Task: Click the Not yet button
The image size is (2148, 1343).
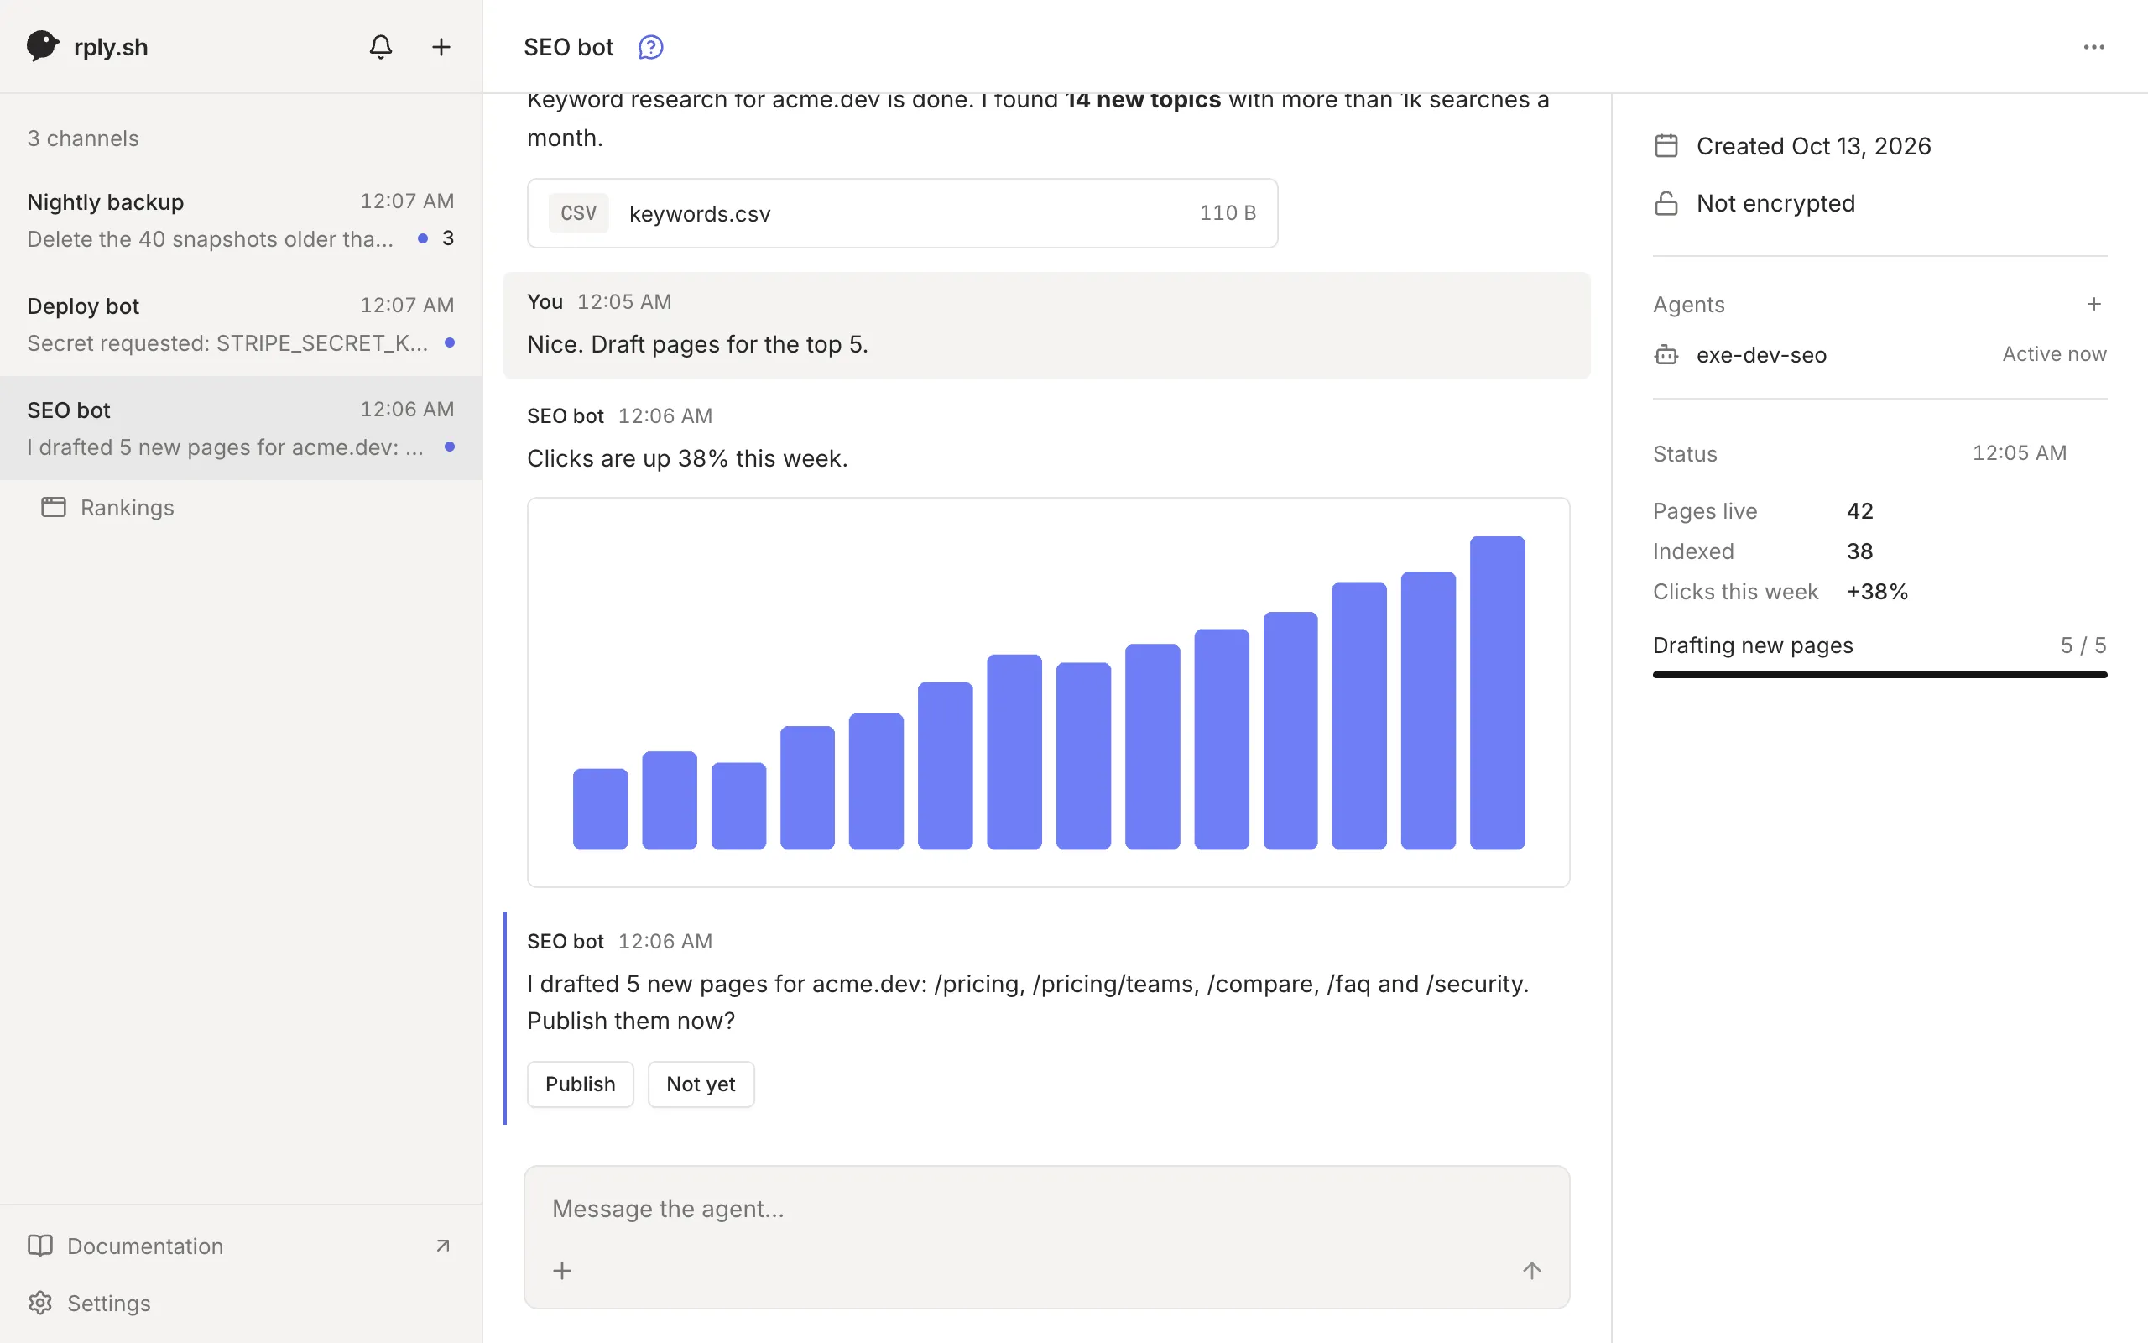Action: (x=701, y=1084)
